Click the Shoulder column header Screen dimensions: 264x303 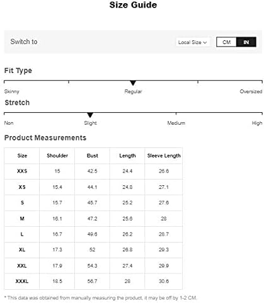(x=57, y=156)
